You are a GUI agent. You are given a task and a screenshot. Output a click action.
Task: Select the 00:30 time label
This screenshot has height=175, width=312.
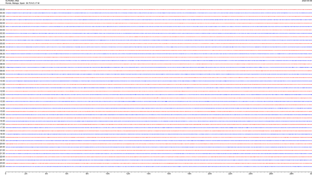pos(2,13)
